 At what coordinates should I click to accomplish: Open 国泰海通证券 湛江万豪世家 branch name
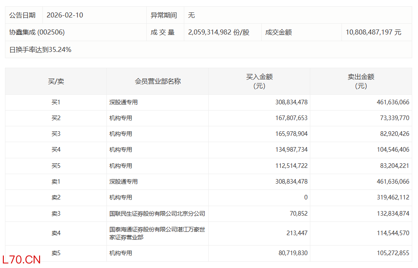tap(157, 233)
